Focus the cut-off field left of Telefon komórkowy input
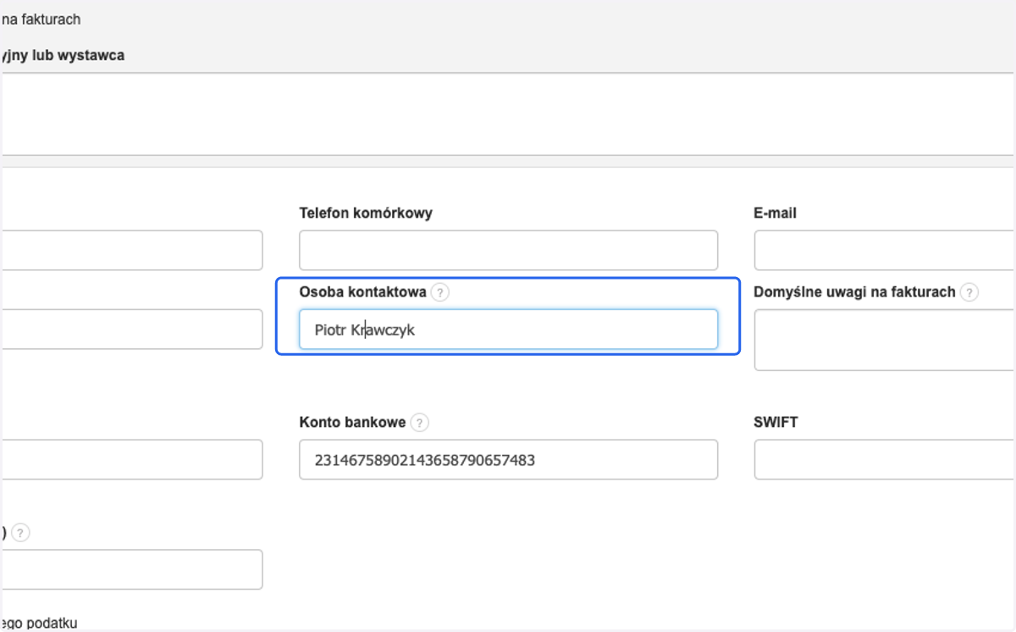This screenshot has height=632, width=1016. 131,251
